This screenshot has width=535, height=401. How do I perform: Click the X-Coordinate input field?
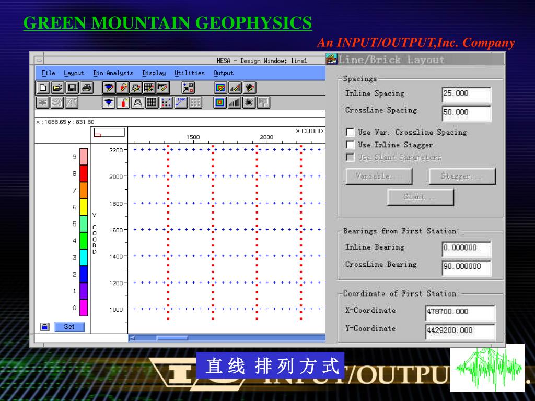coord(460,313)
